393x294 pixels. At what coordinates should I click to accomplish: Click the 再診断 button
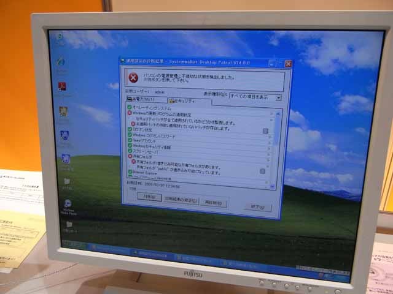(x=214, y=203)
